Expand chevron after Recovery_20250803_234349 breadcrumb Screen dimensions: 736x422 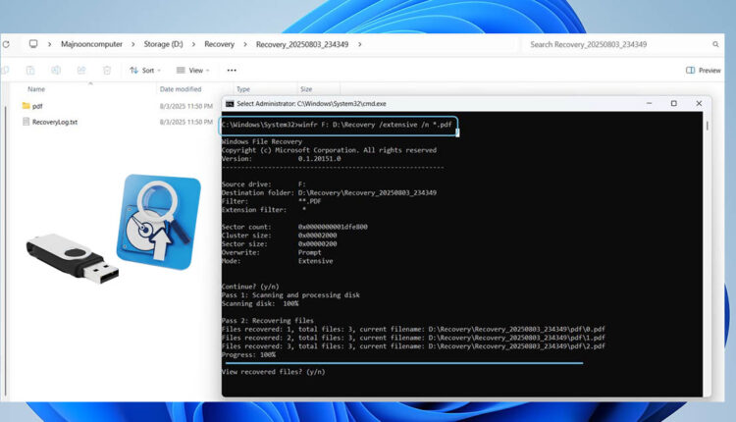pyautogui.click(x=360, y=44)
